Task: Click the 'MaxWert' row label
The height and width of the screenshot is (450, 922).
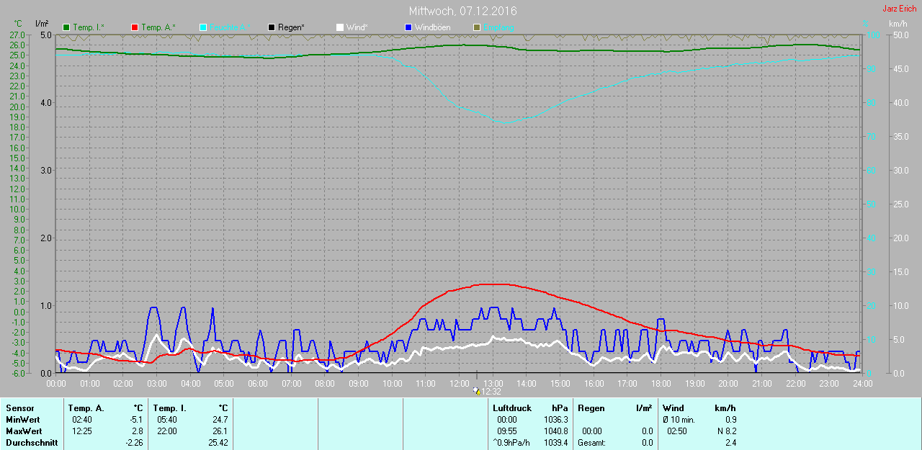Action: tap(24, 431)
